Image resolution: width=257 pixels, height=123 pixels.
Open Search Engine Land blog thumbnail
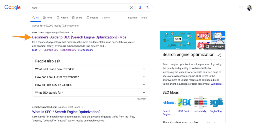[169, 103]
